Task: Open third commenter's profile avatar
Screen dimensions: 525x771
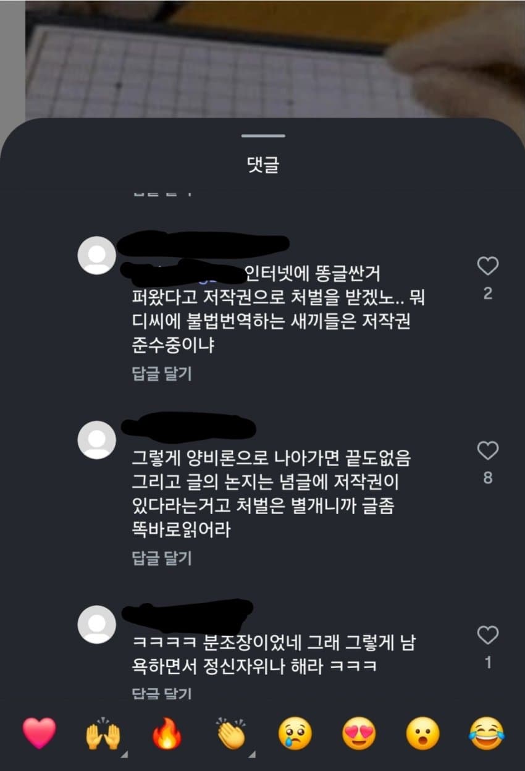Action: coord(96,625)
